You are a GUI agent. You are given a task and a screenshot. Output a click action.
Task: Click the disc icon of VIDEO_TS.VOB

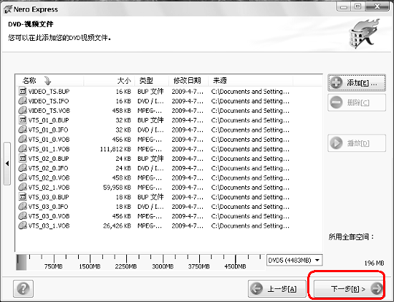tap(23, 111)
